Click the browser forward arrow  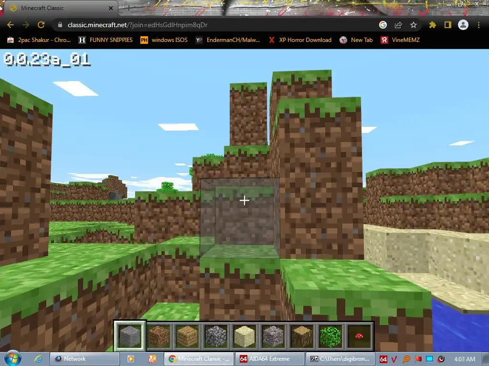tap(26, 25)
